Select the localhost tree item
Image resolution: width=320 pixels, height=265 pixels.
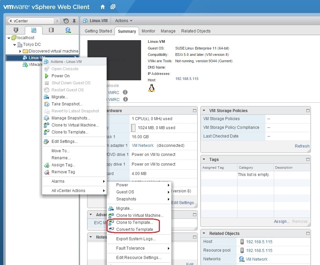tap(26, 38)
